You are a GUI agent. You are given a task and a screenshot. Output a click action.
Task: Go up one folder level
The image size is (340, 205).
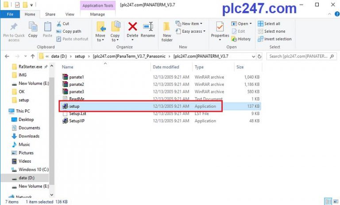pos(32,56)
